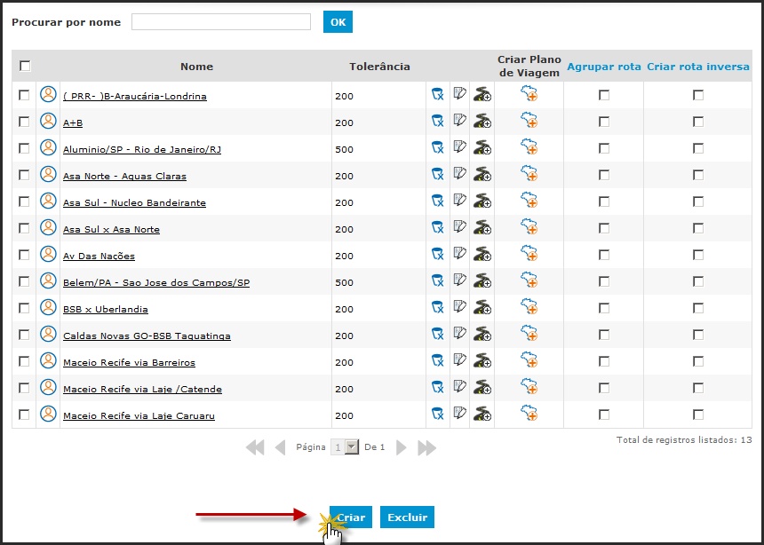Screen dimensions: 764x545
Task: Click the user icon beside Caldas Novas GO-BSB Taguatinga
Action: click(48, 334)
